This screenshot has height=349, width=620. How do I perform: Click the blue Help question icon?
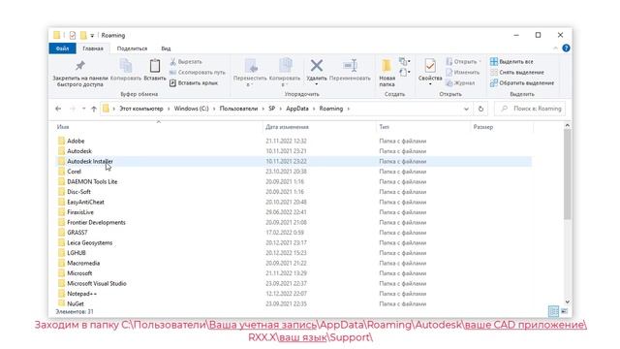point(566,48)
